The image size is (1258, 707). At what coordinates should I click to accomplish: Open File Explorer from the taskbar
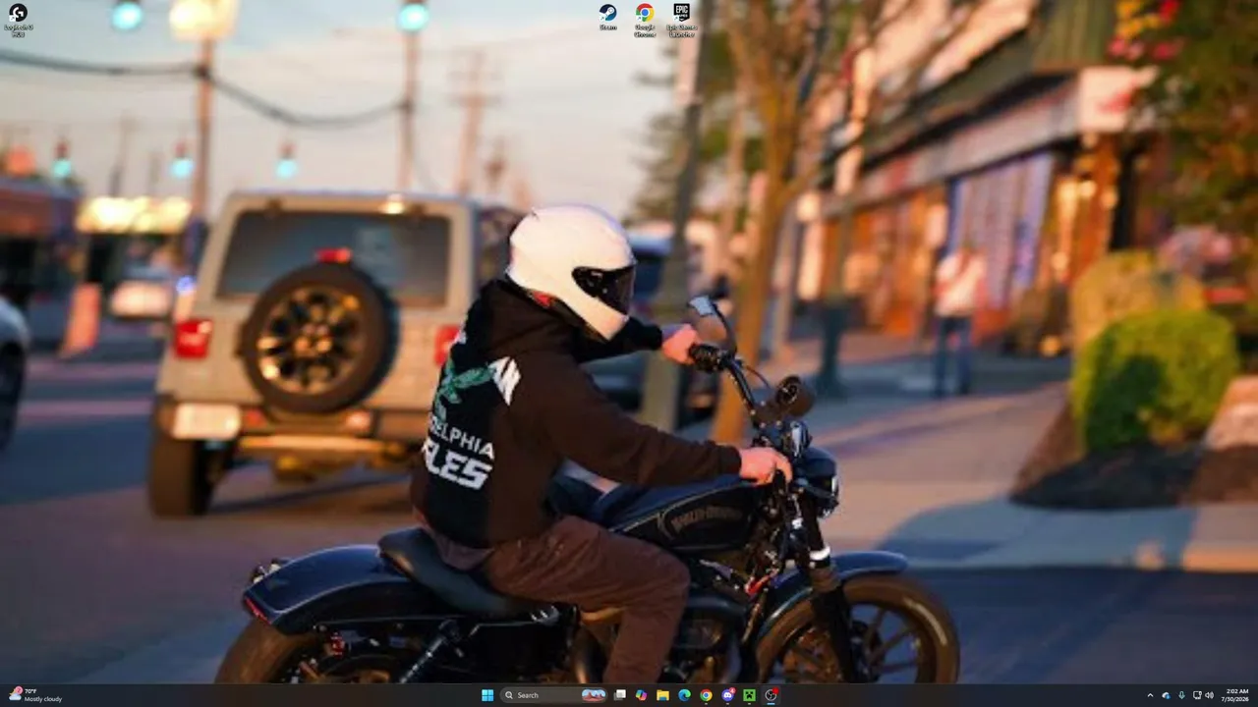(x=662, y=695)
